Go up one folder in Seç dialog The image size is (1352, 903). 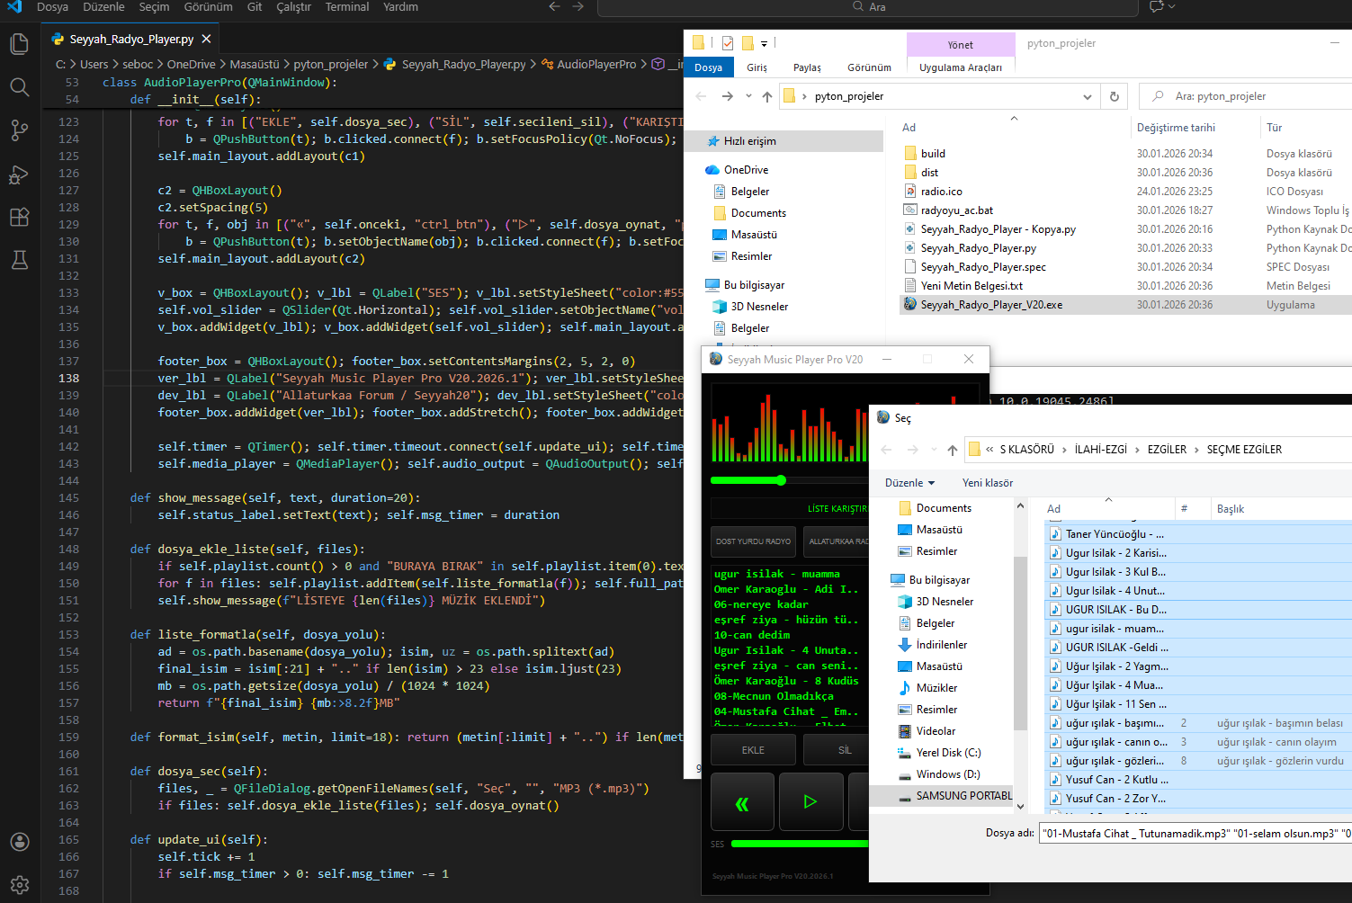tap(953, 450)
